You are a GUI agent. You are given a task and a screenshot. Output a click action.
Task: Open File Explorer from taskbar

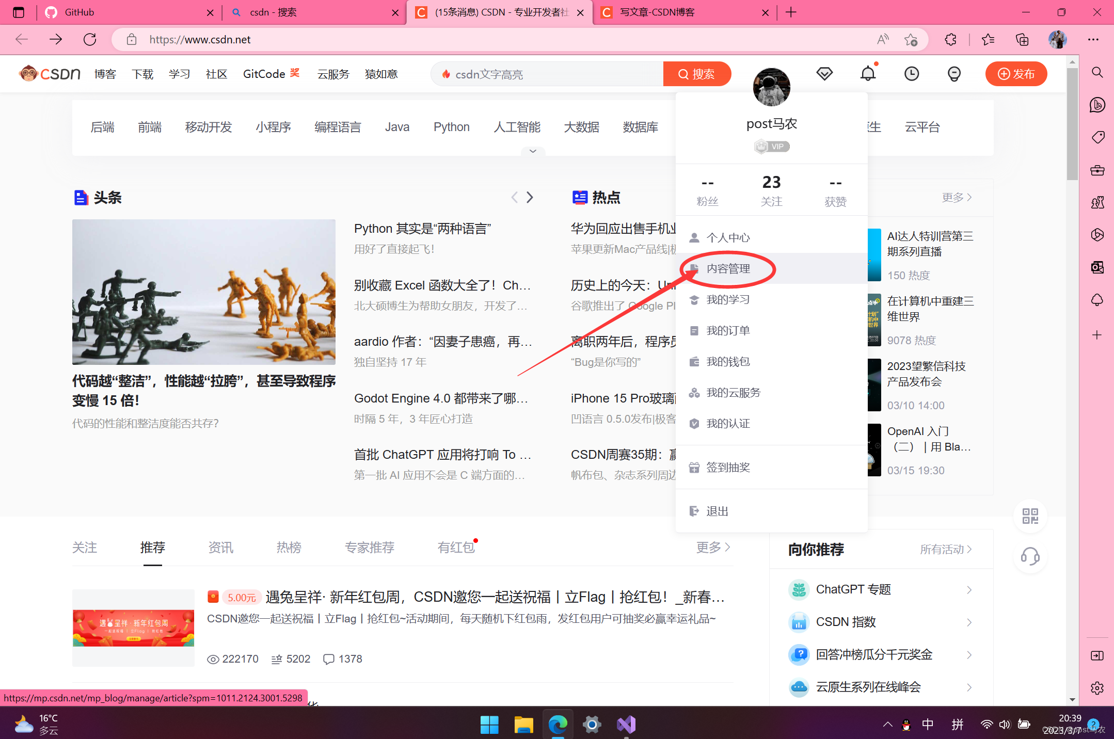[x=523, y=725]
